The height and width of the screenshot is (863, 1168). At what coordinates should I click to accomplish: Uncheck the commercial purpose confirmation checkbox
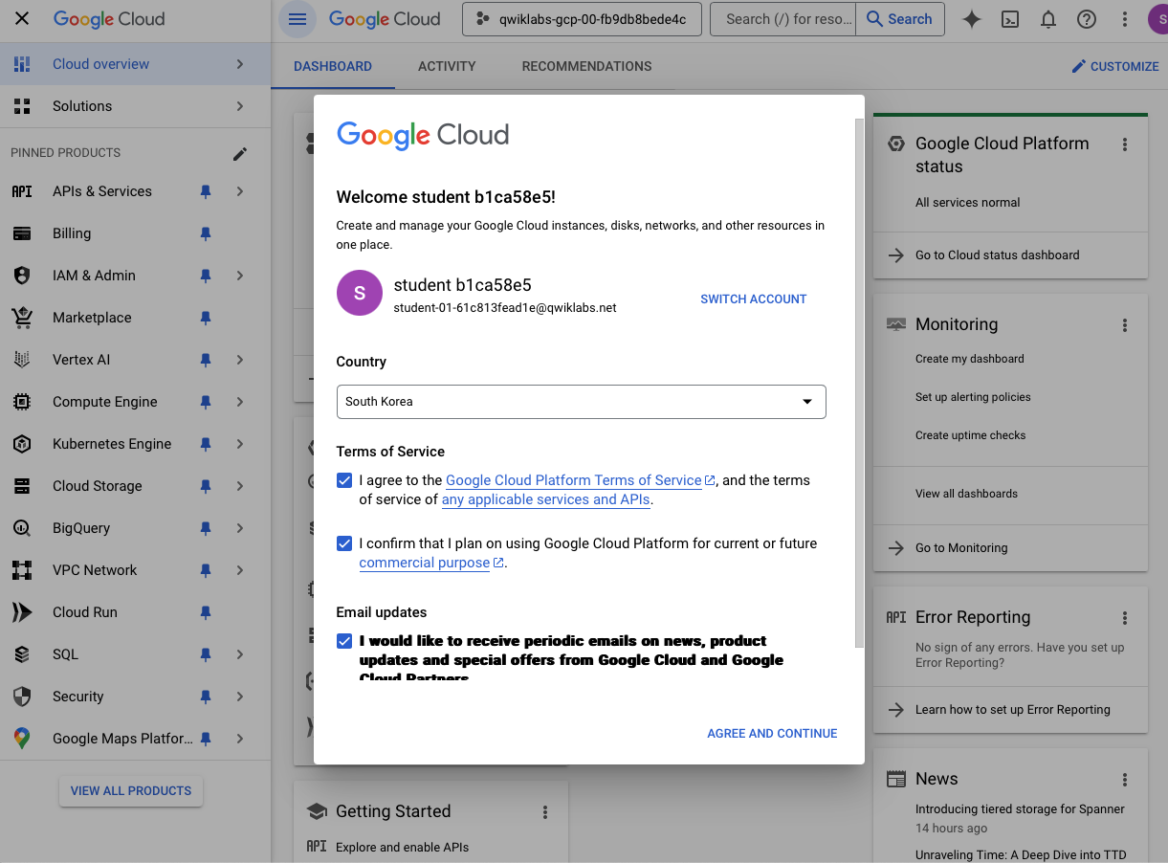pyautogui.click(x=344, y=543)
